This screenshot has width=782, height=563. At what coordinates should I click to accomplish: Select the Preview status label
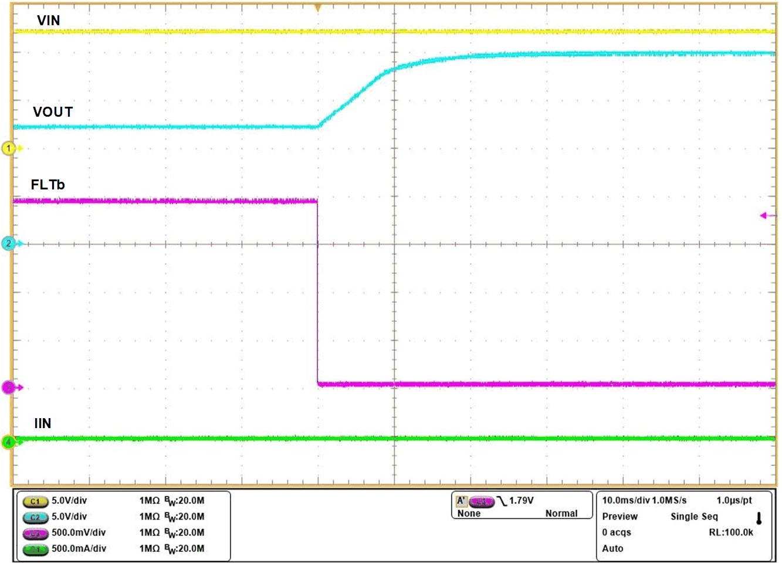[619, 517]
